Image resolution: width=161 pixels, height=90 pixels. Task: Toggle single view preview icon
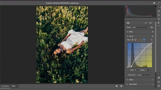[117, 86]
